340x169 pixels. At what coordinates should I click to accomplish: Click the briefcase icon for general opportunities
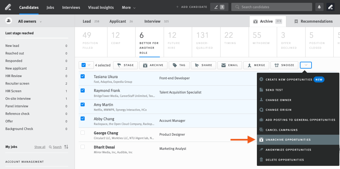coord(261,120)
